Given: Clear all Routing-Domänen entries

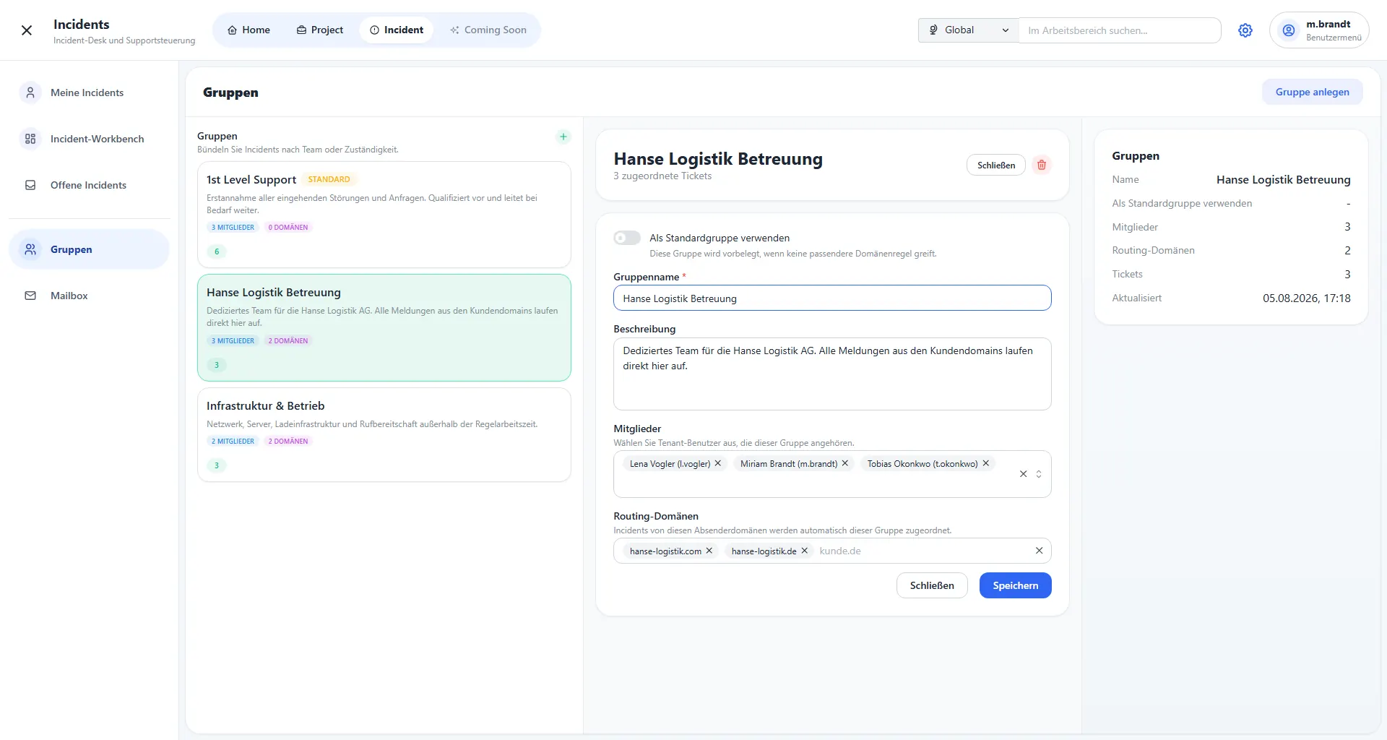Looking at the screenshot, I should pyautogui.click(x=1039, y=551).
